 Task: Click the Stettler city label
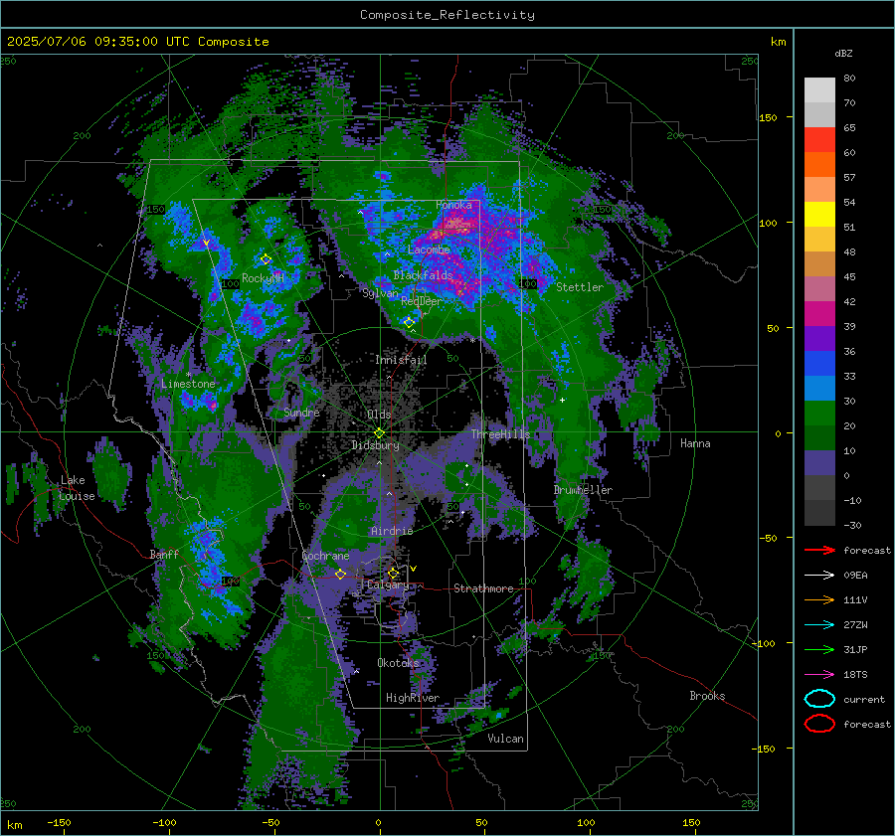click(580, 287)
